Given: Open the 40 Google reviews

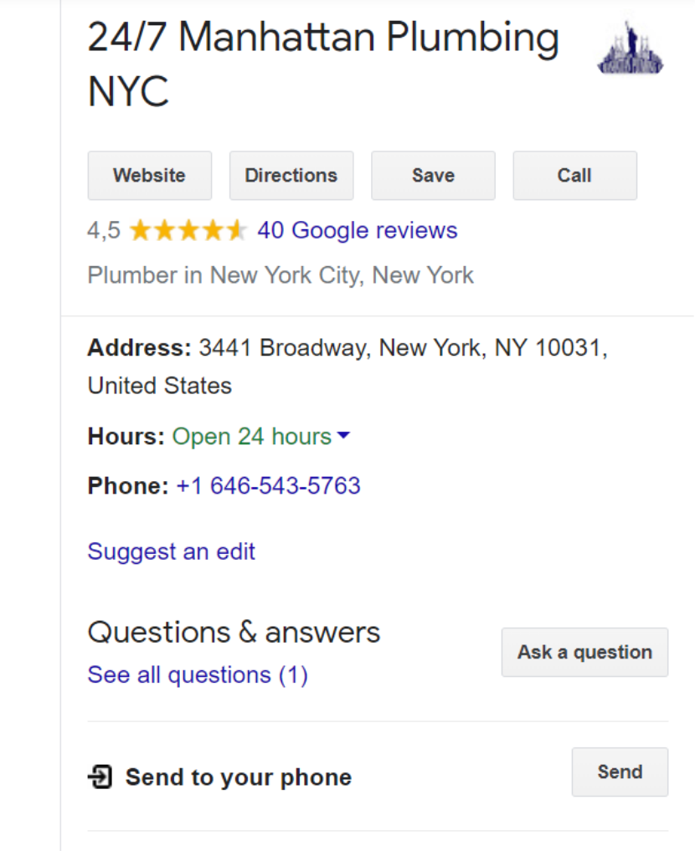Looking at the screenshot, I should [358, 230].
